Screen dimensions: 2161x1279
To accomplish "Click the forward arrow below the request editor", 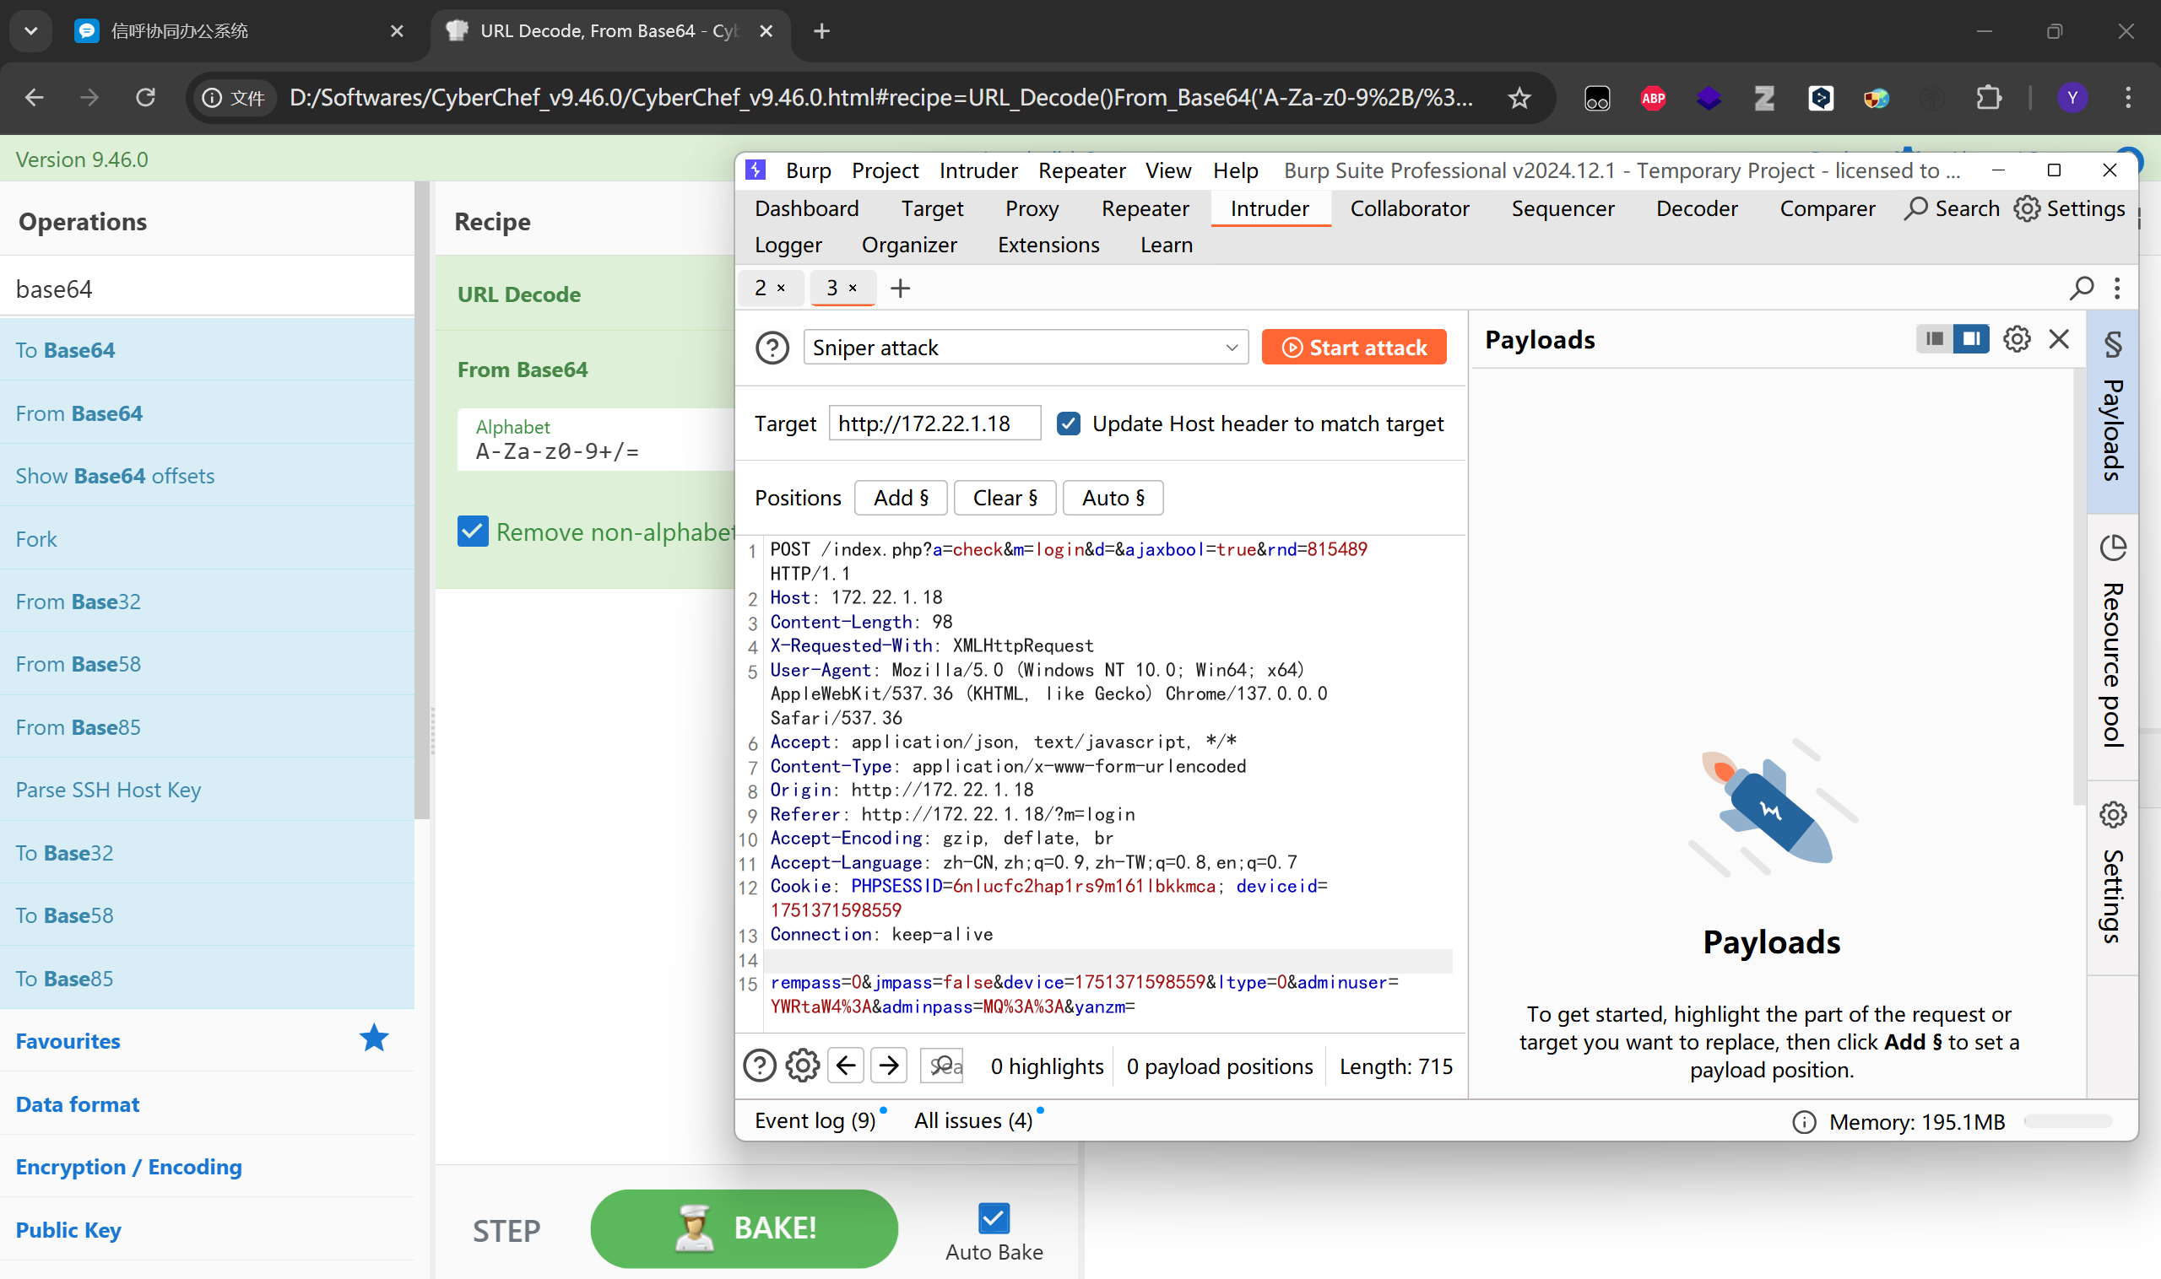I will 889,1066.
